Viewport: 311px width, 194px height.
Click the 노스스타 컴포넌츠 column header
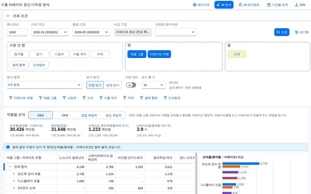[x=72, y=158]
